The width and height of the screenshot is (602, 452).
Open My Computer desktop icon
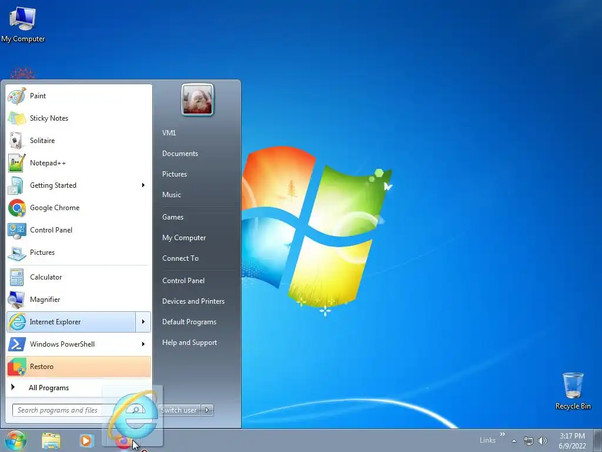(23, 24)
